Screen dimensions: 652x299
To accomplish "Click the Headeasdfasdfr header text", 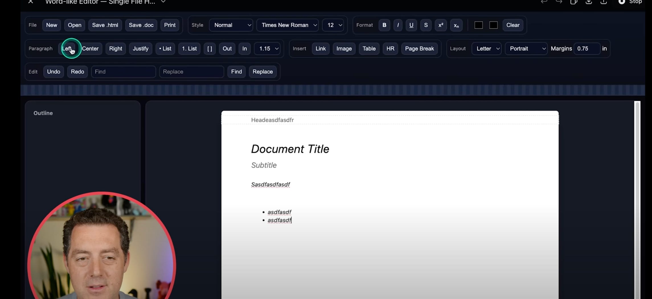I will coord(272,120).
